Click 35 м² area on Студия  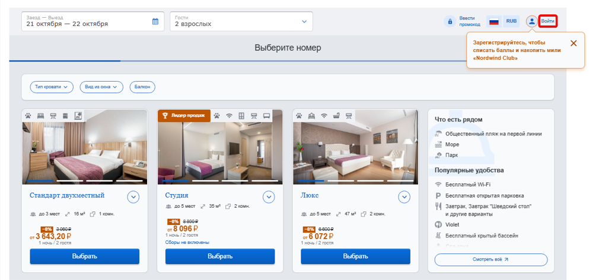coord(215,207)
